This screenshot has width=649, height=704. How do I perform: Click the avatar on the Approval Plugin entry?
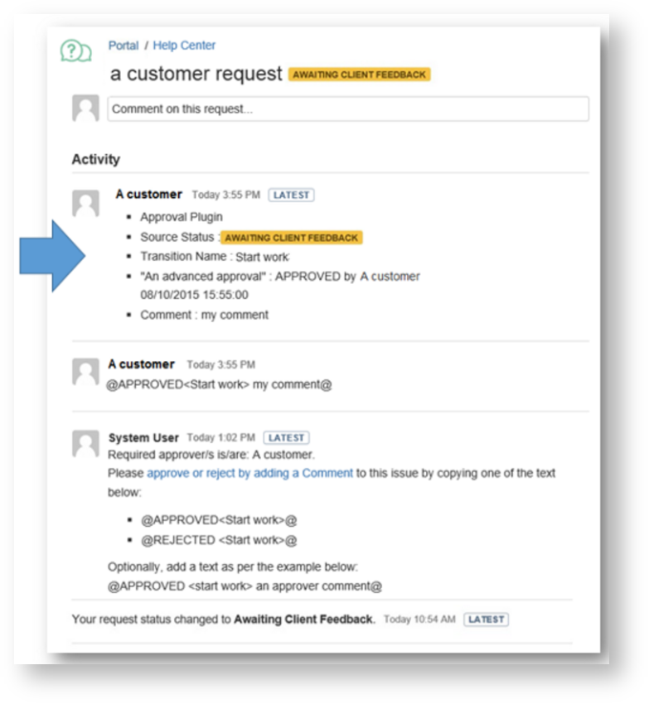click(x=85, y=204)
